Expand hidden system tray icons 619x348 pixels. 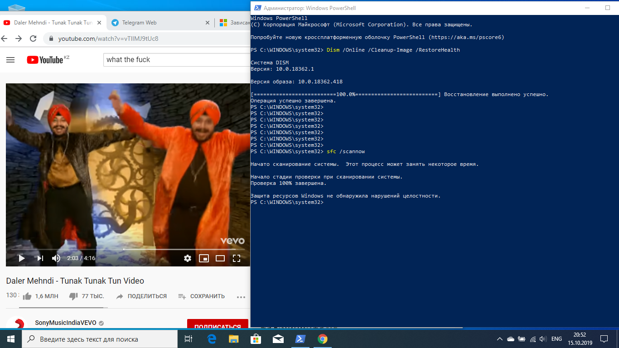pos(500,339)
